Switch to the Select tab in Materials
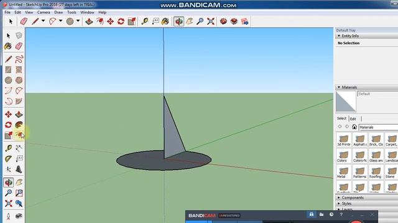The width and height of the screenshot is (398, 223). (x=341, y=118)
